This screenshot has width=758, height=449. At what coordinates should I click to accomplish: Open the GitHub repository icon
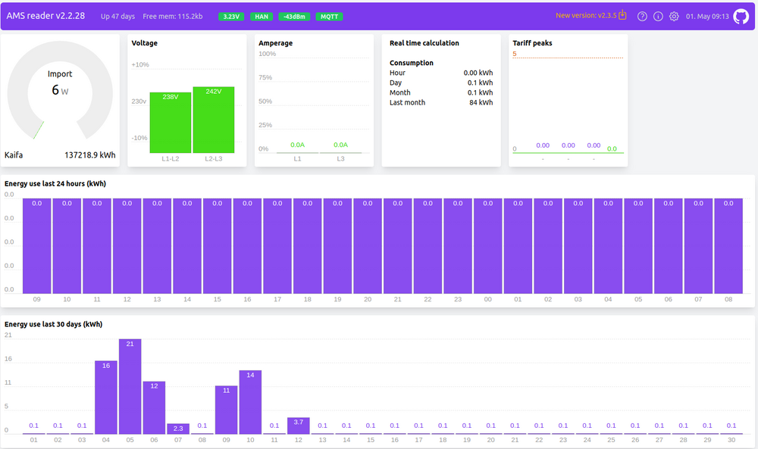point(741,16)
